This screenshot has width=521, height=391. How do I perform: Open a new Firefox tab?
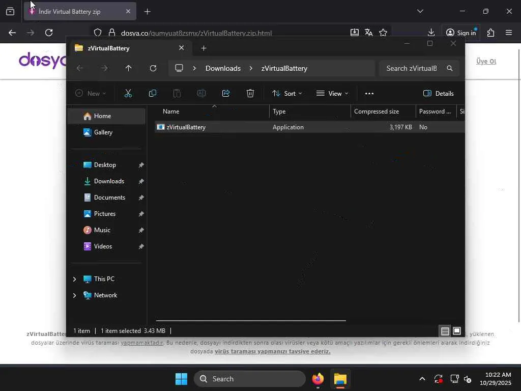[x=148, y=12]
